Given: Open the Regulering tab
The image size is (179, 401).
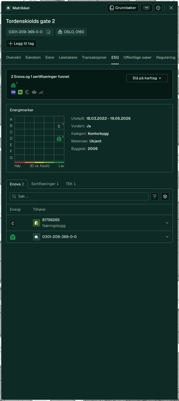Looking at the screenshot, I should pyautogui.click(x=166, y=58).
